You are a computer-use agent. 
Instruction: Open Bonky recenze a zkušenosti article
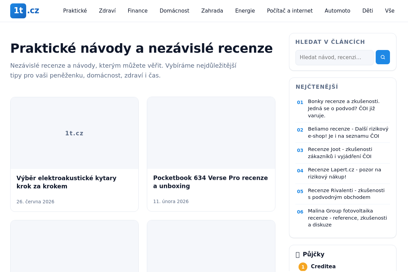(344, 108)
